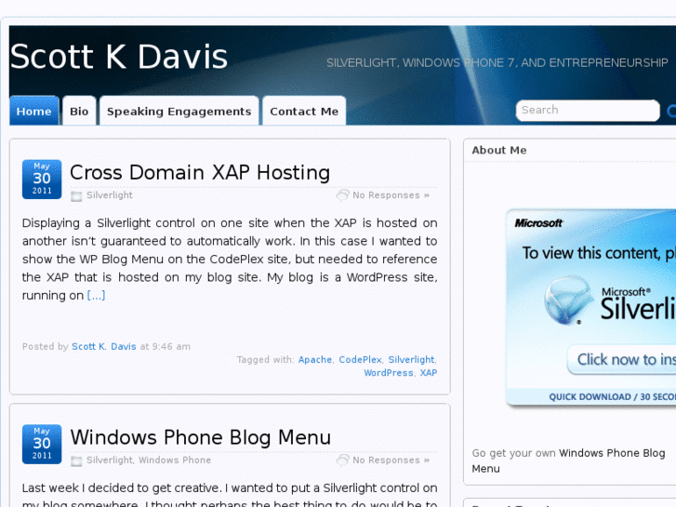Viewport: 676px width, 507px height.
Task: Expand the [...] read more link
Action: pos(96,295)
